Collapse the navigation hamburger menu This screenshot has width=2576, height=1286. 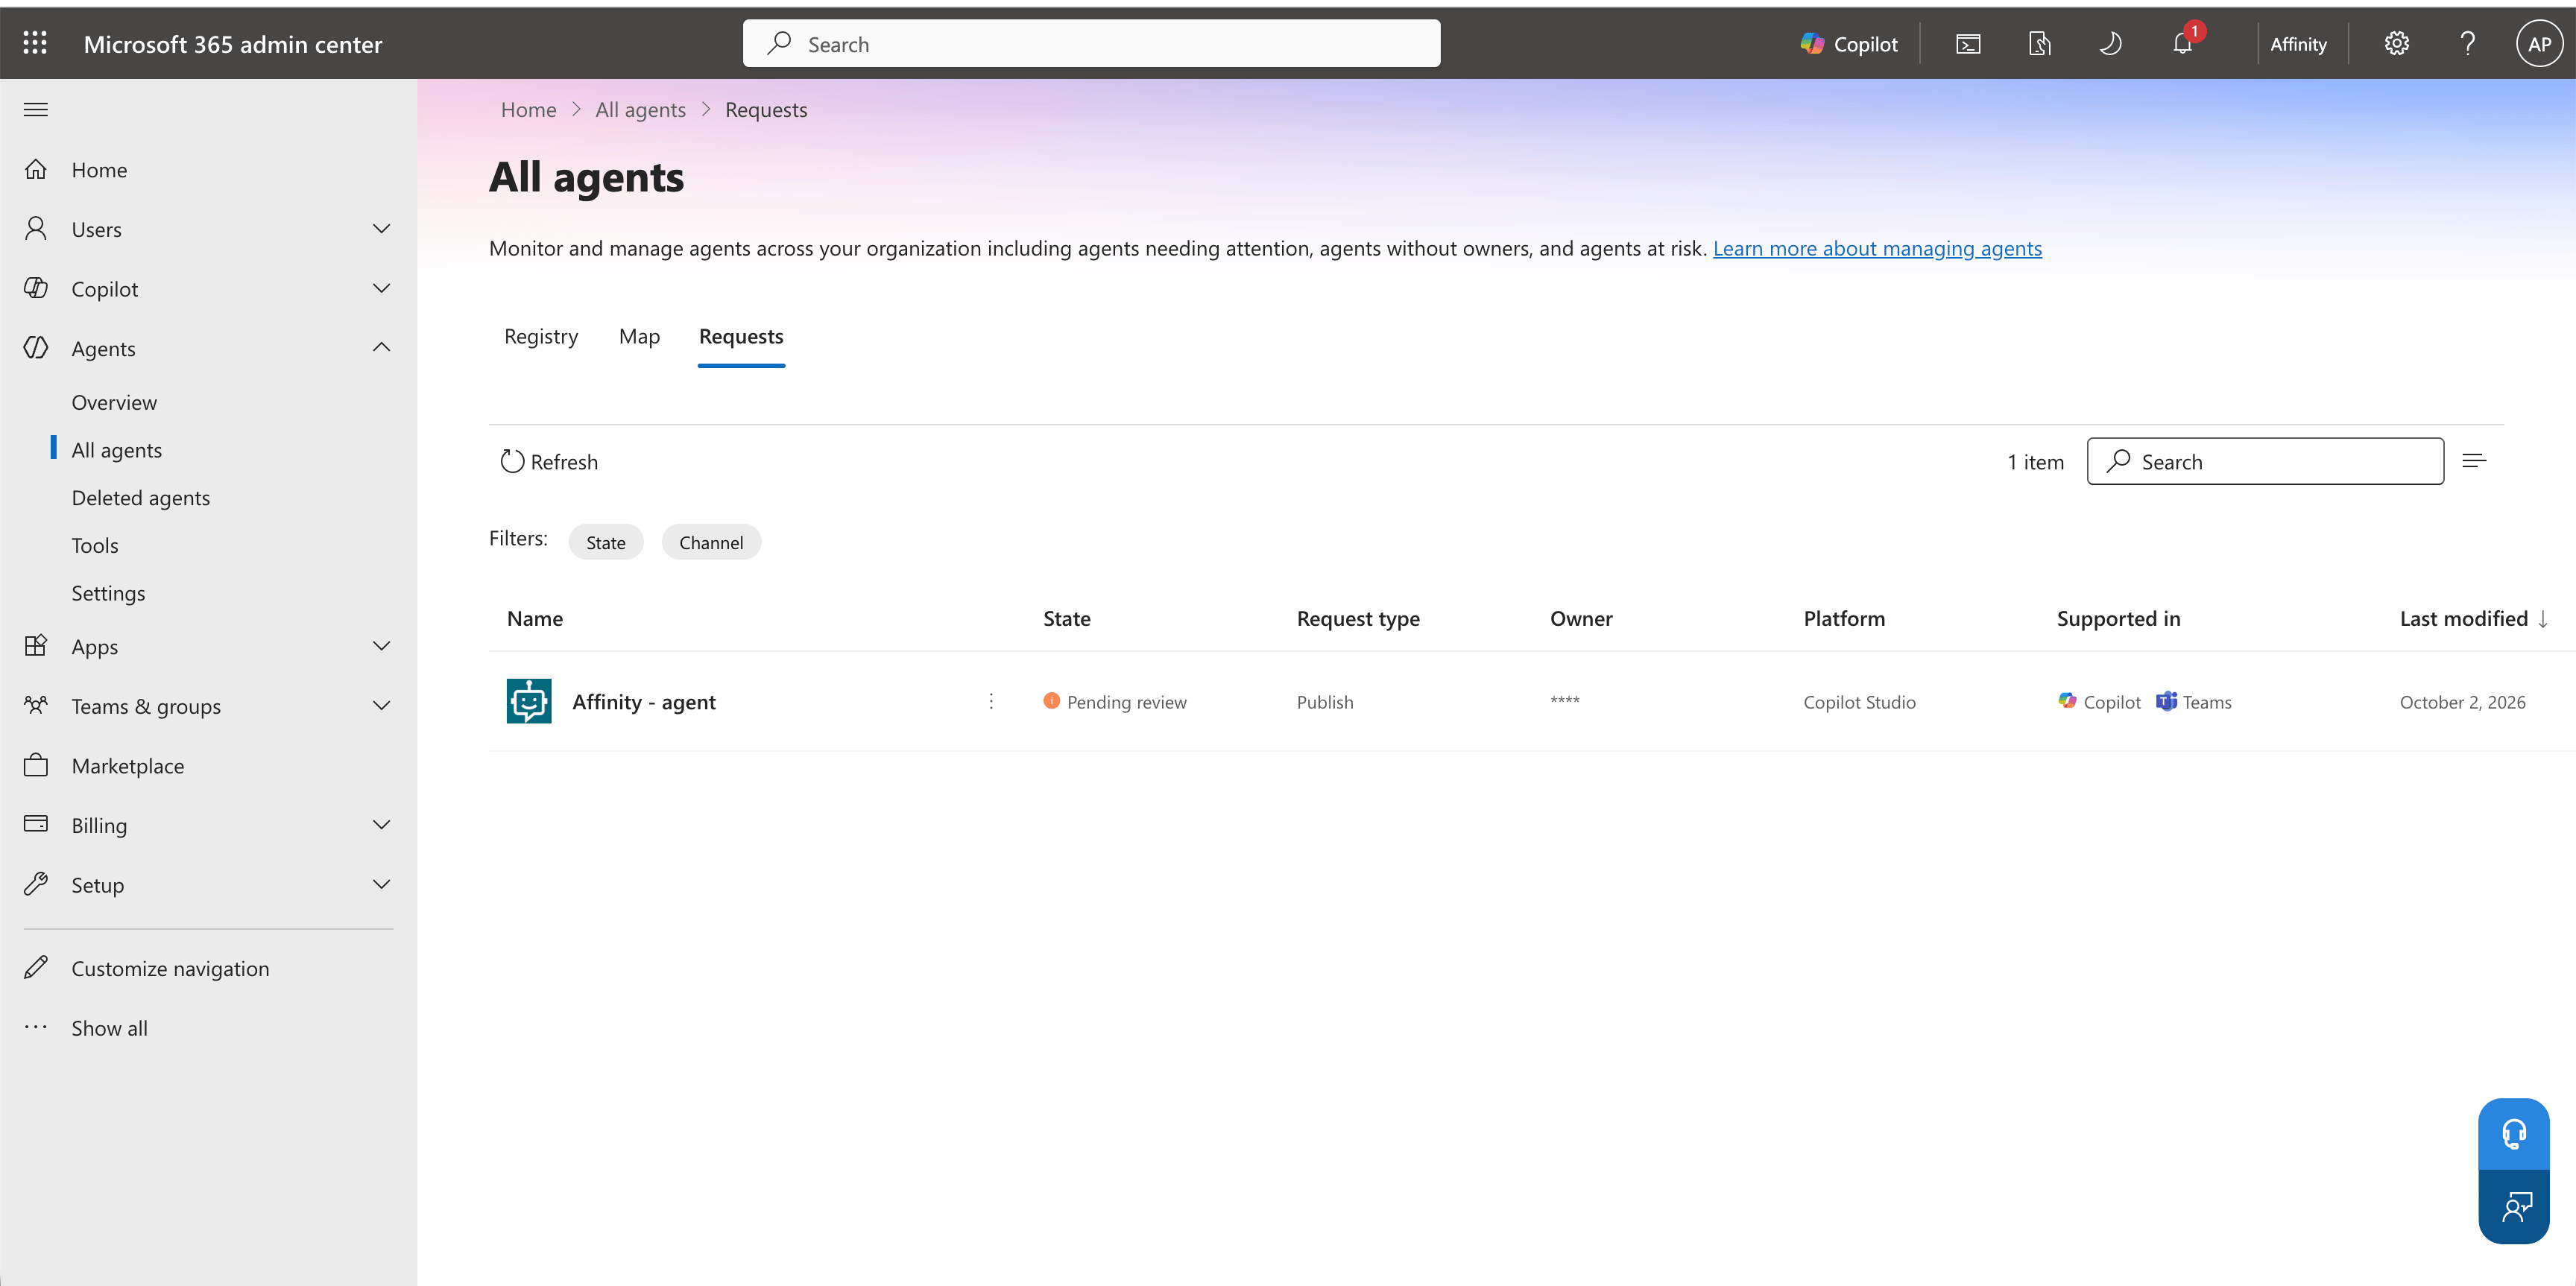[35, 109]
